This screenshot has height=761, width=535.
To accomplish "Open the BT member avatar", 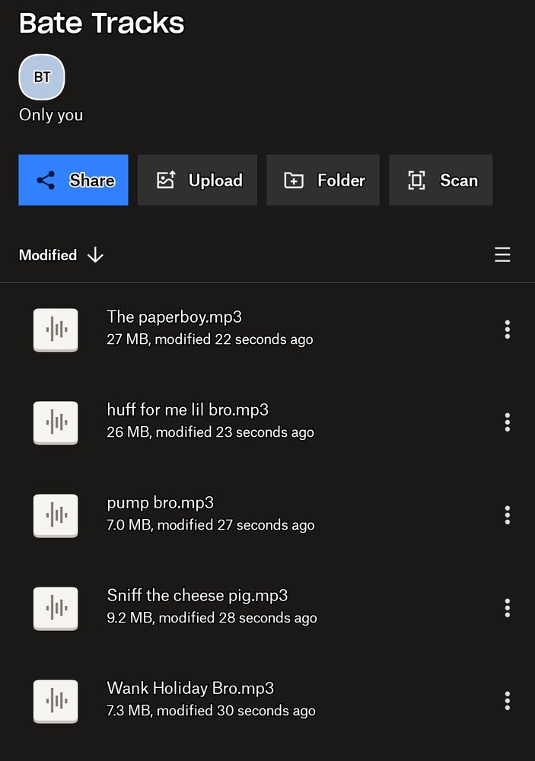I will point(42,77).
